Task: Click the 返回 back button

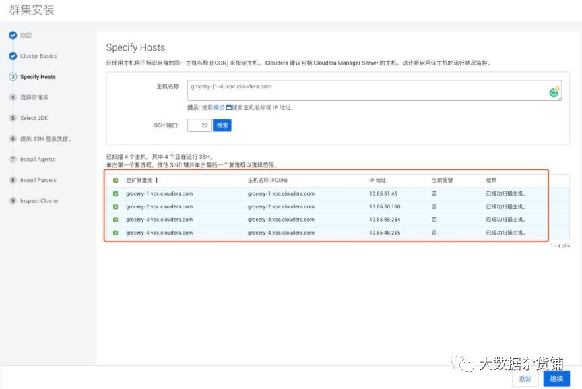Action: tap(525, 379)
